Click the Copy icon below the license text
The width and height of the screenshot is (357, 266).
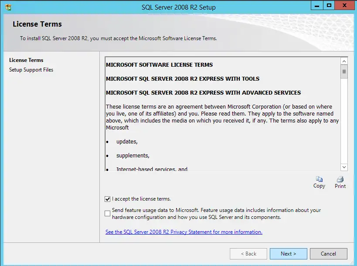pyautogui.click(x=319, y=179)
